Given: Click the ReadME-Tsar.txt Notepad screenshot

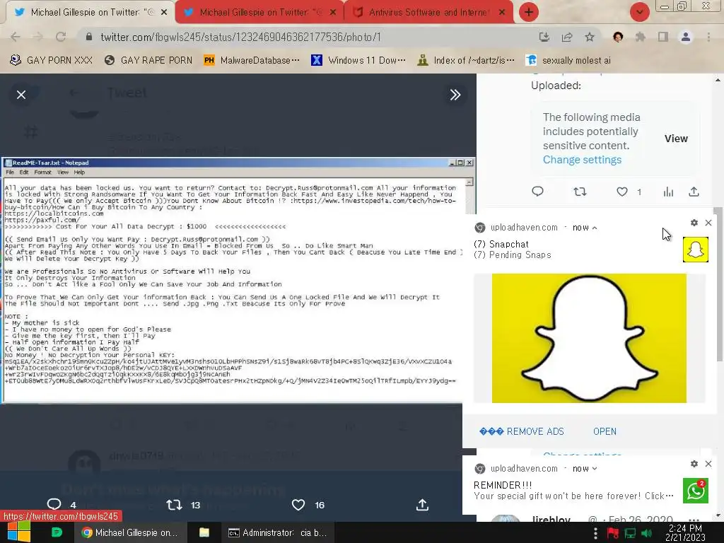Looking at the screenshot, I should pos(238,280).
